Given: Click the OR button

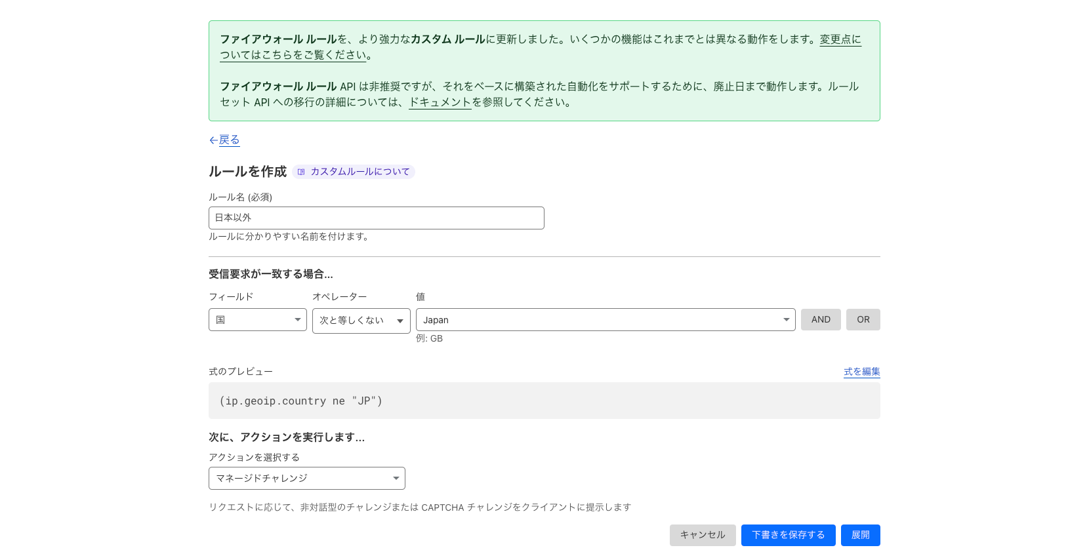Looking at the screenshot, I should pos(863,319).
